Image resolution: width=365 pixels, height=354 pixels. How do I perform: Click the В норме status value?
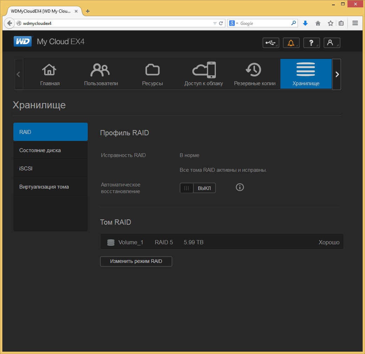point(189,155)
